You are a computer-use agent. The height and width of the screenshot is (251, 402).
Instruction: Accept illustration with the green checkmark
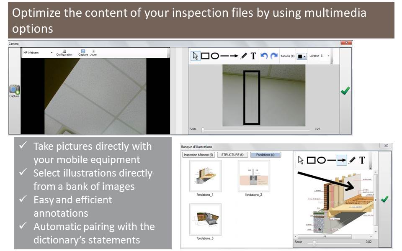pyautogui.click(x=384, y=199)
